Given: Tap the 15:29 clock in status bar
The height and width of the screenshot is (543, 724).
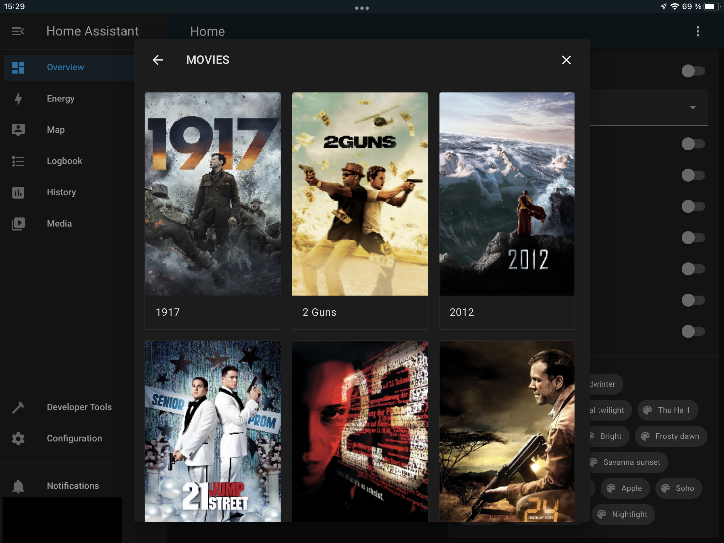Looking at the screenshot, I should point(14,7).
